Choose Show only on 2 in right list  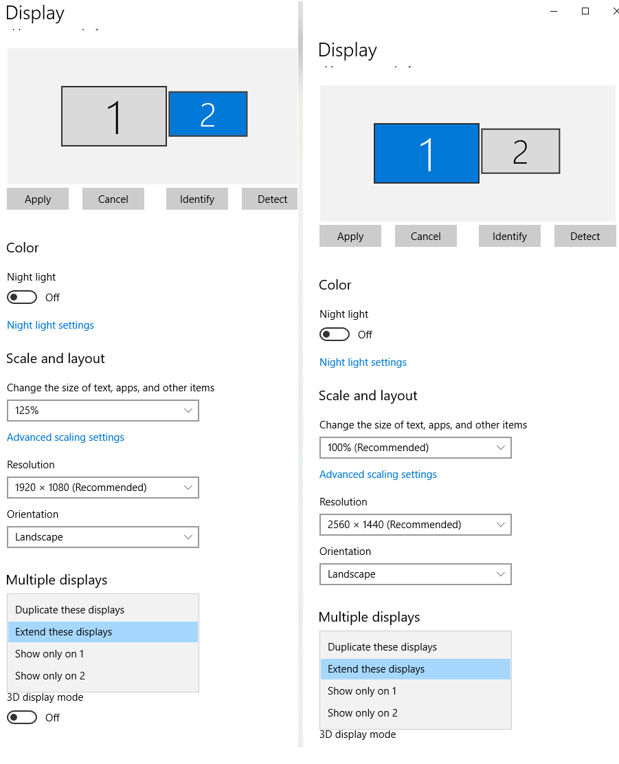point(415,713)
